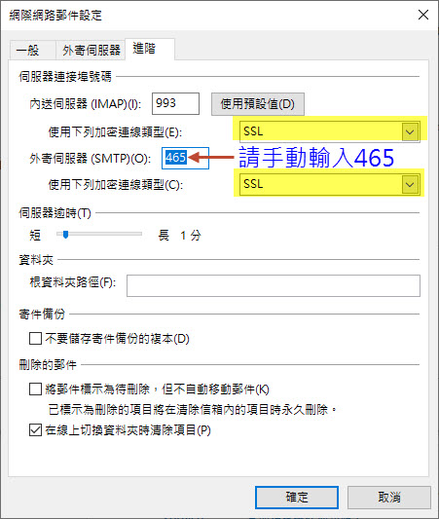
Task: Open the IMAP encryption type SSL dropdown
Action: click(x=330, y=131)
